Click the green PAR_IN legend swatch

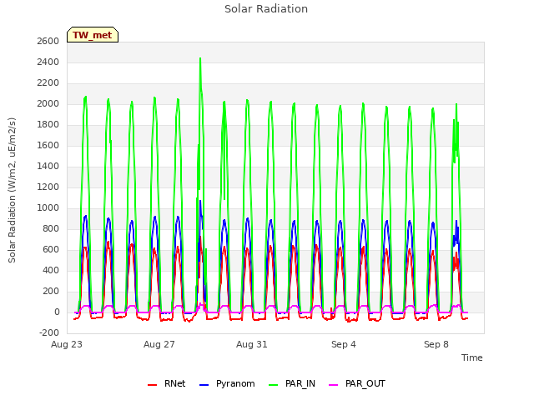(274, 385)
